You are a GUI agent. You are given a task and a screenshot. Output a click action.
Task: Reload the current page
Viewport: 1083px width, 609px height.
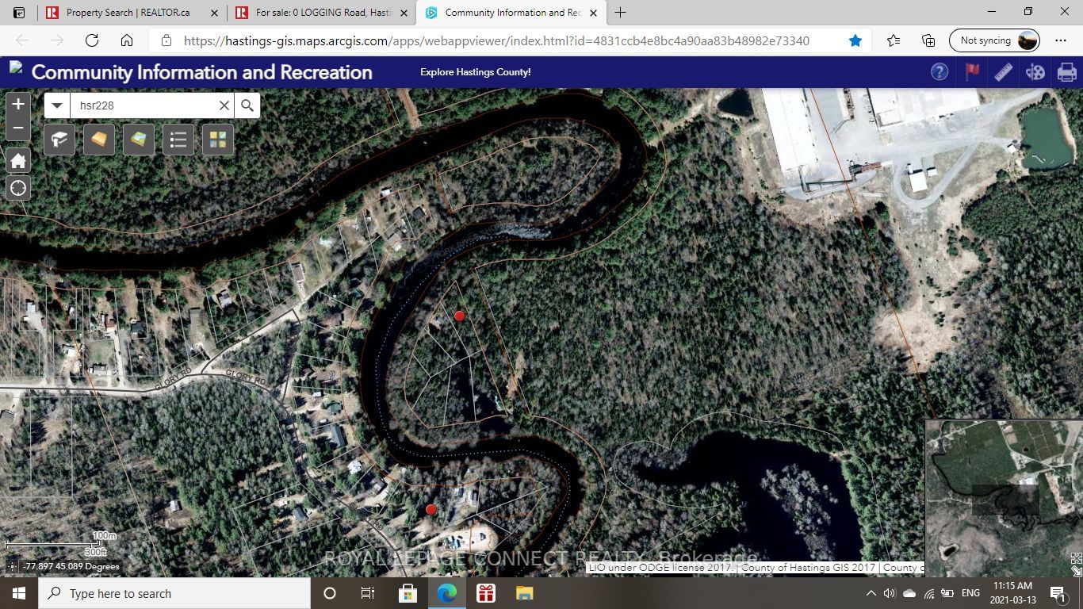click(x=92, y=40)
